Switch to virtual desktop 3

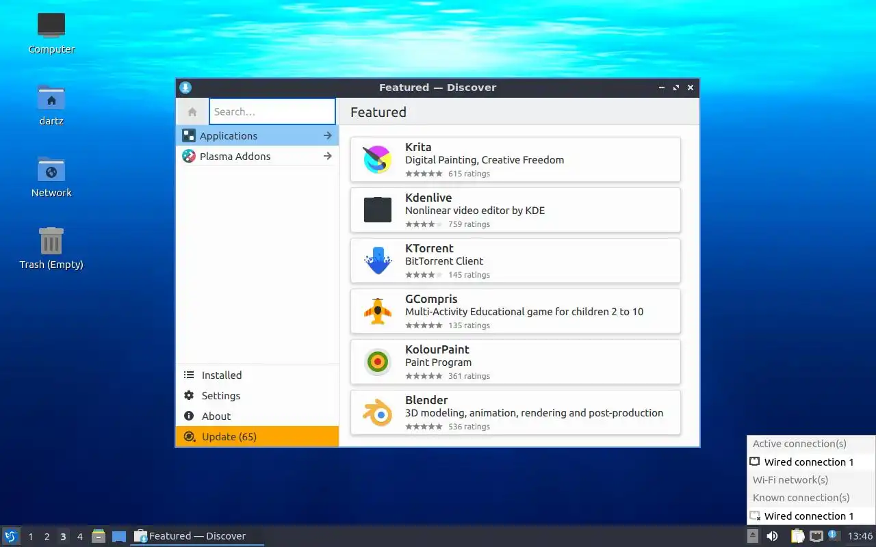pyautogui.click(x=63, y=536)
